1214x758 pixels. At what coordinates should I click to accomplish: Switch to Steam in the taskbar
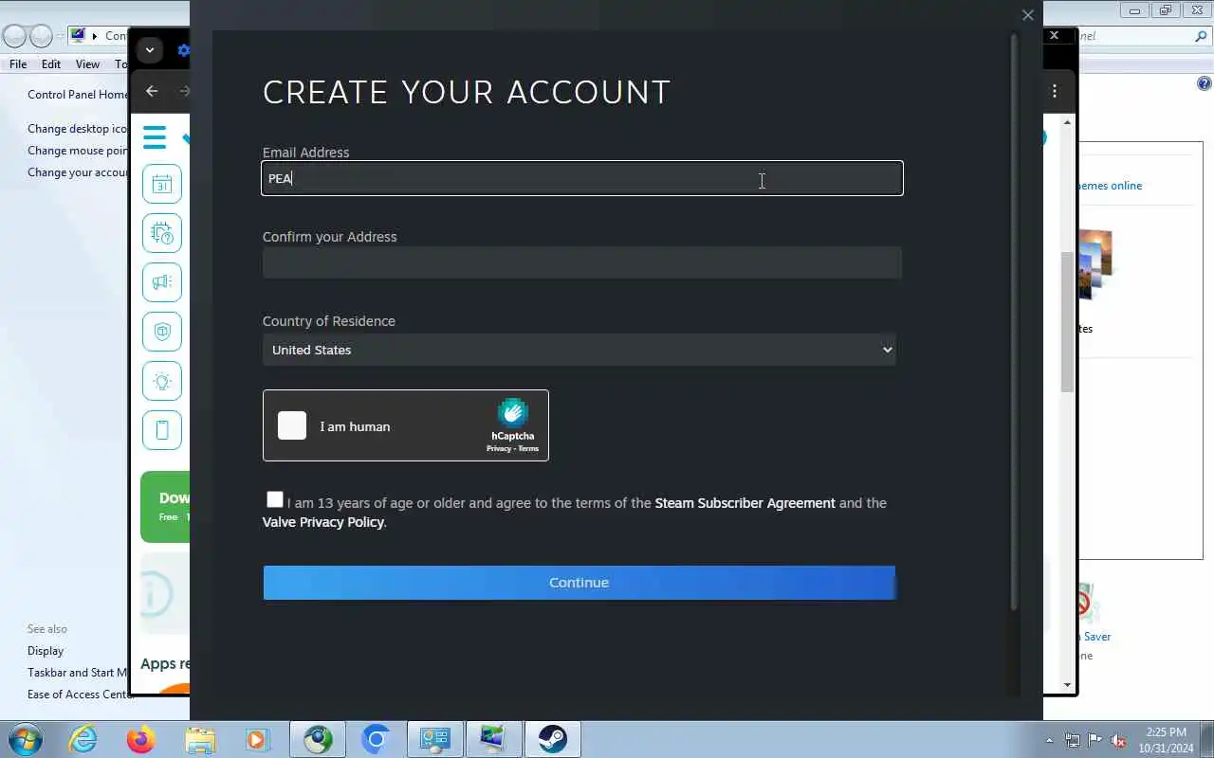click(553, 739)
